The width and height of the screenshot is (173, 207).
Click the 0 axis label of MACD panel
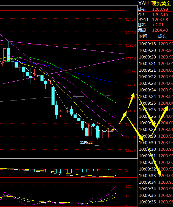pyautogui.click(x=127, y=170)
